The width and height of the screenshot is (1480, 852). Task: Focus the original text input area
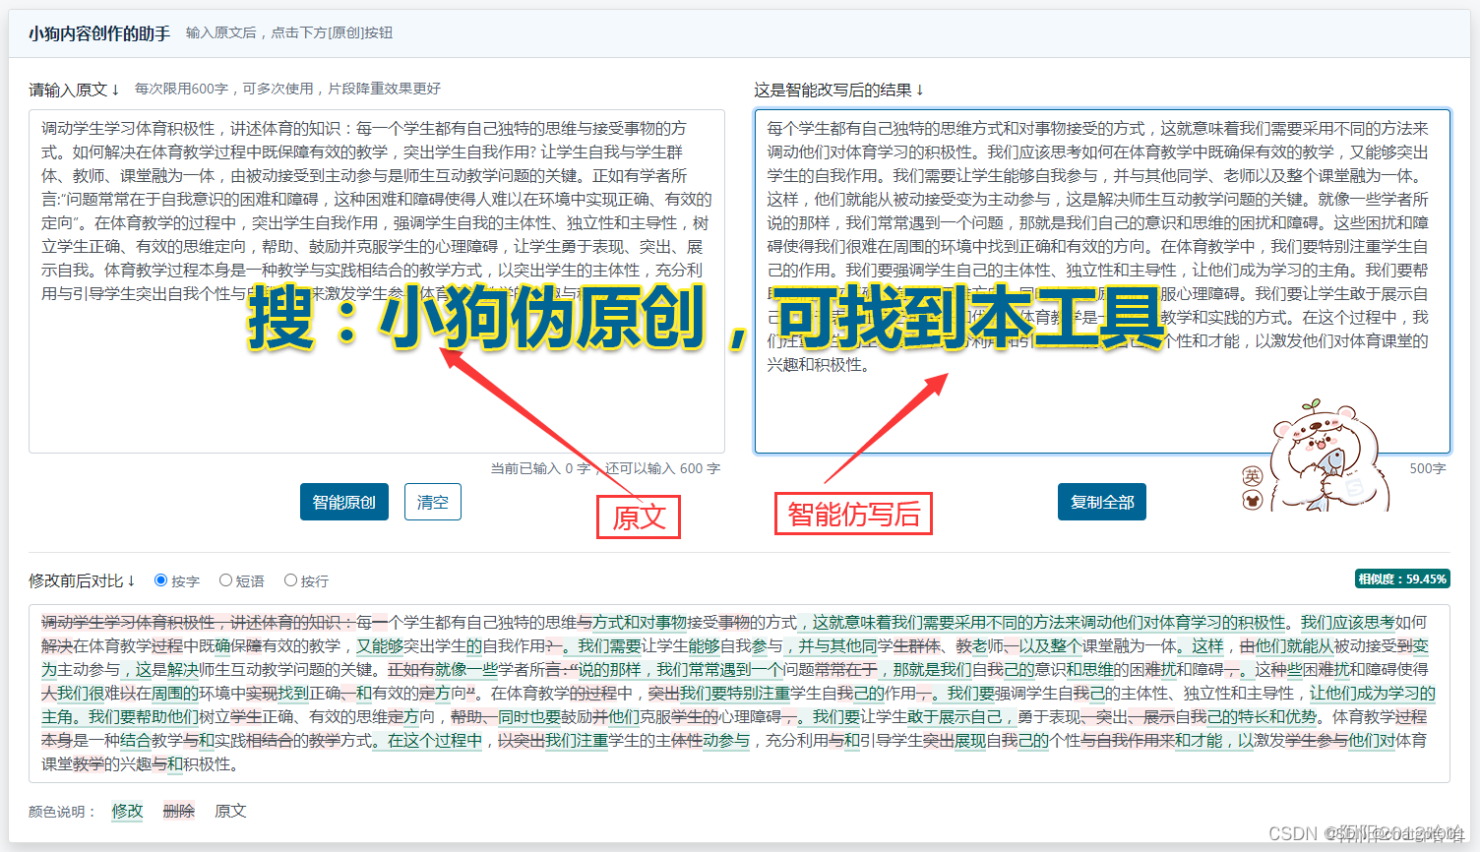pos(377,281)
